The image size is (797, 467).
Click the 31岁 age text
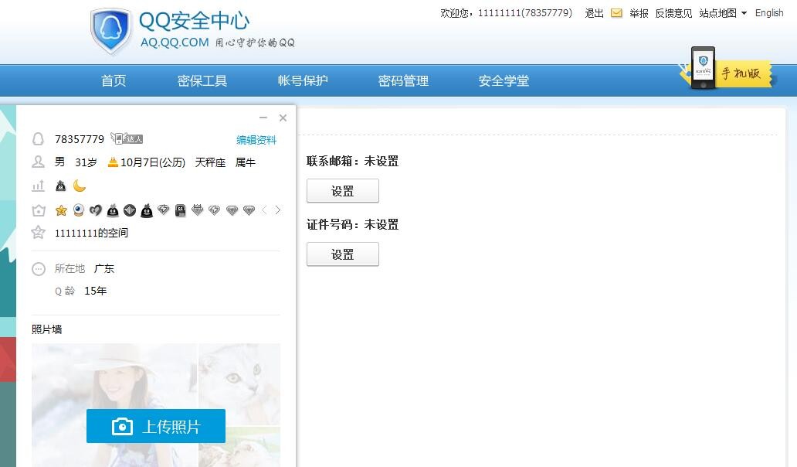click(x=86, y=162)
